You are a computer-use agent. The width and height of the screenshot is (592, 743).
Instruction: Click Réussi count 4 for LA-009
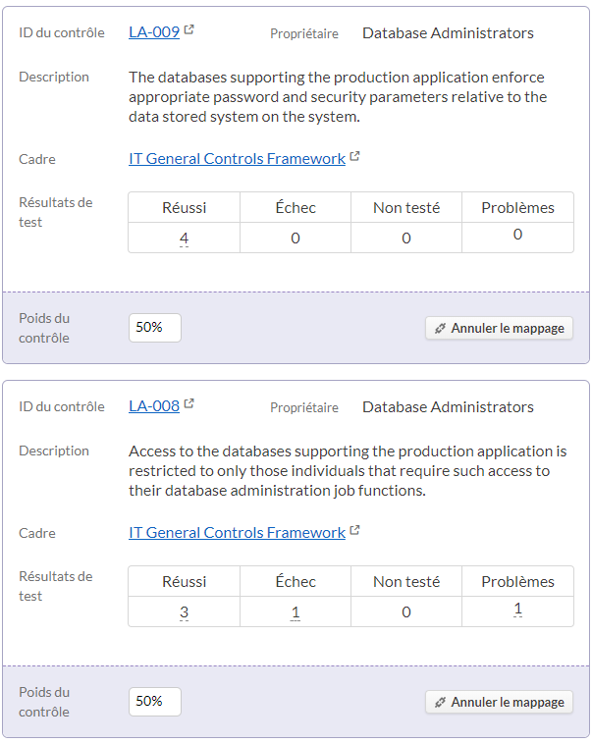click(x=185, y=238)
